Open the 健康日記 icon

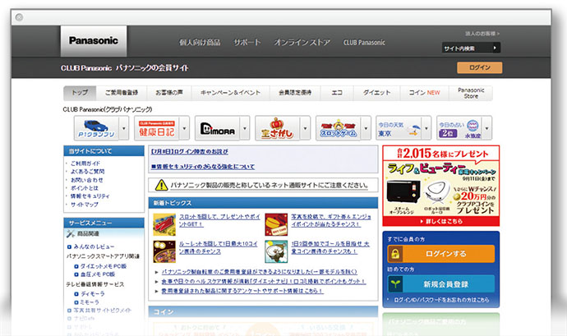pos(157,128)
